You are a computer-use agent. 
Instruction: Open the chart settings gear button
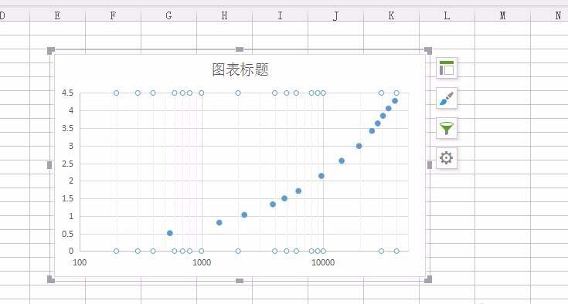point(447,158)
